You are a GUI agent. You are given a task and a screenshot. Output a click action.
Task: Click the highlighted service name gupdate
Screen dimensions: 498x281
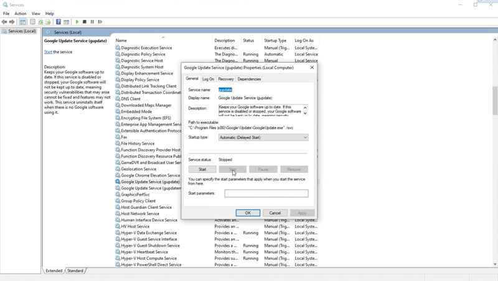point(225,90)
